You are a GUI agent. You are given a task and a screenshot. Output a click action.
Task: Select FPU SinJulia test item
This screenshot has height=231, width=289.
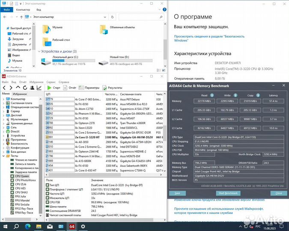20,204
